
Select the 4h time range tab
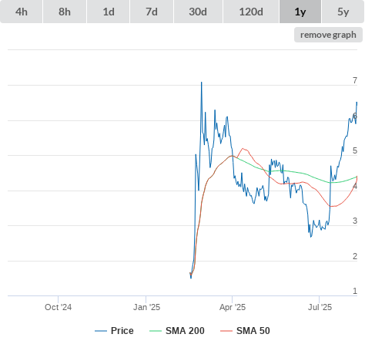[22, 12]
